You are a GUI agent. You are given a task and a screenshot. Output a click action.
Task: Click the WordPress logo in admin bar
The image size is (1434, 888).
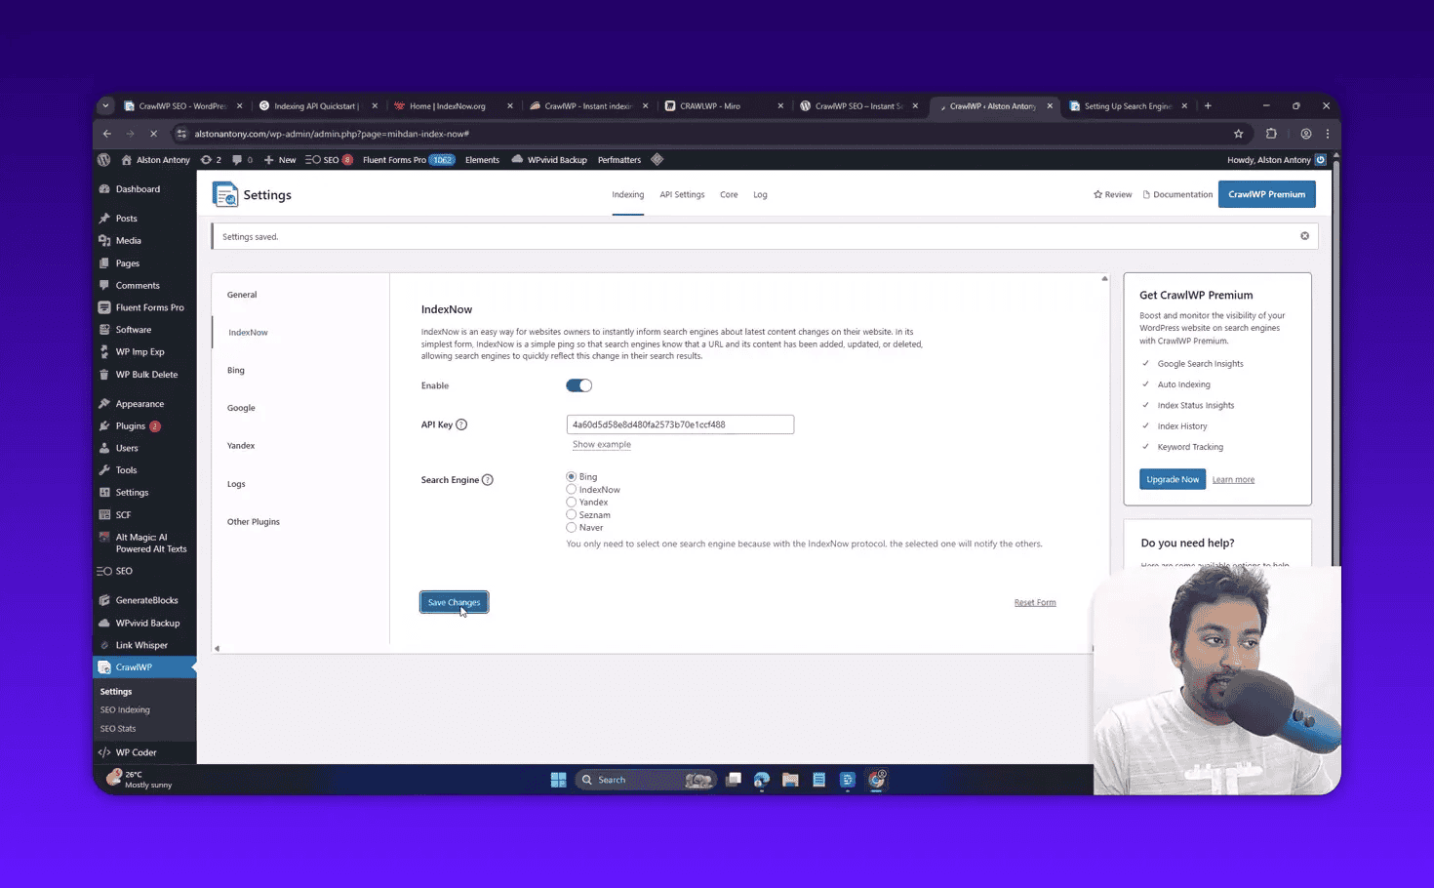tap(104, 160)
